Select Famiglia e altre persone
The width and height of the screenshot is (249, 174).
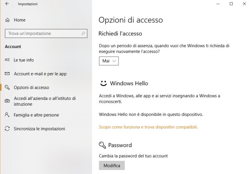click(x=36, y=115)
